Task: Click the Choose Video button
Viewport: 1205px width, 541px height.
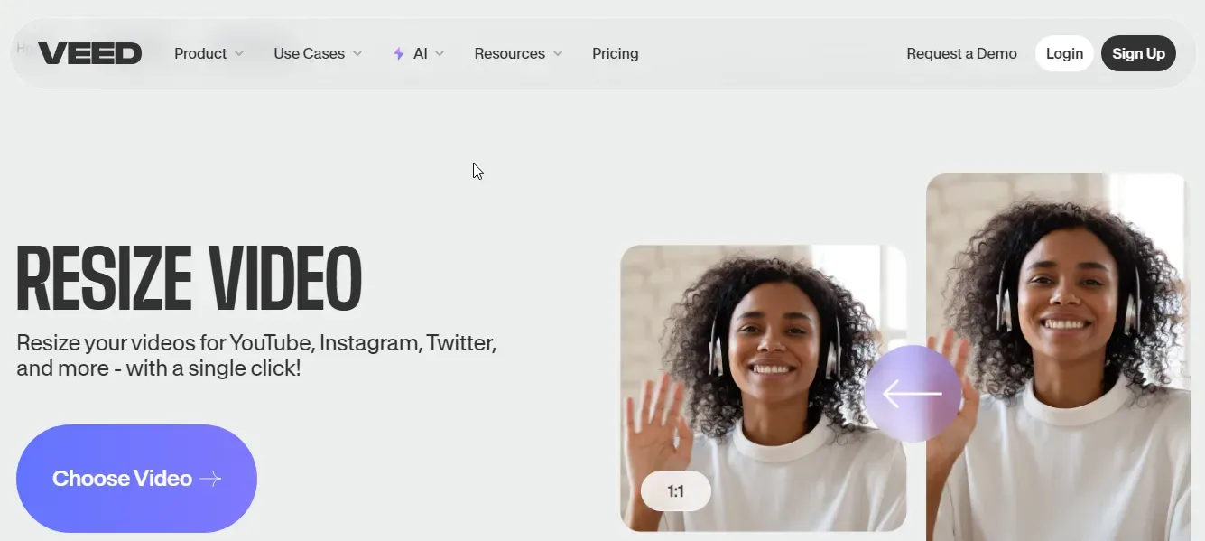Action: (x=136, y=479)
